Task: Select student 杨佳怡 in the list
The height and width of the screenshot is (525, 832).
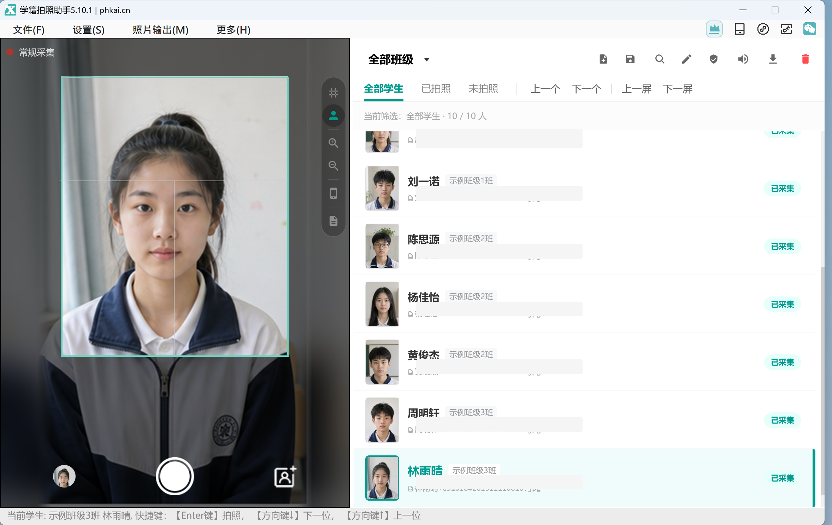Action: pyautogui.click(x=584, y=304)
